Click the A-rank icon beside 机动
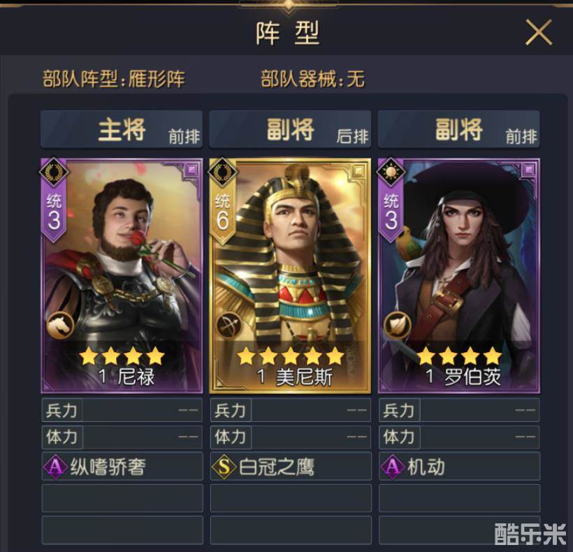The width and height of the screenshot is (573, 552). point(392,467)
